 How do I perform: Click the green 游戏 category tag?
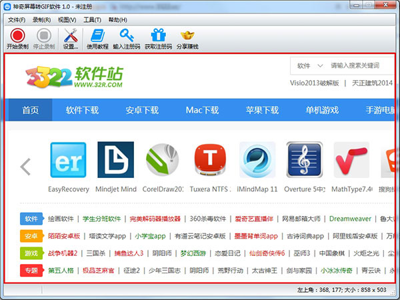31,253
